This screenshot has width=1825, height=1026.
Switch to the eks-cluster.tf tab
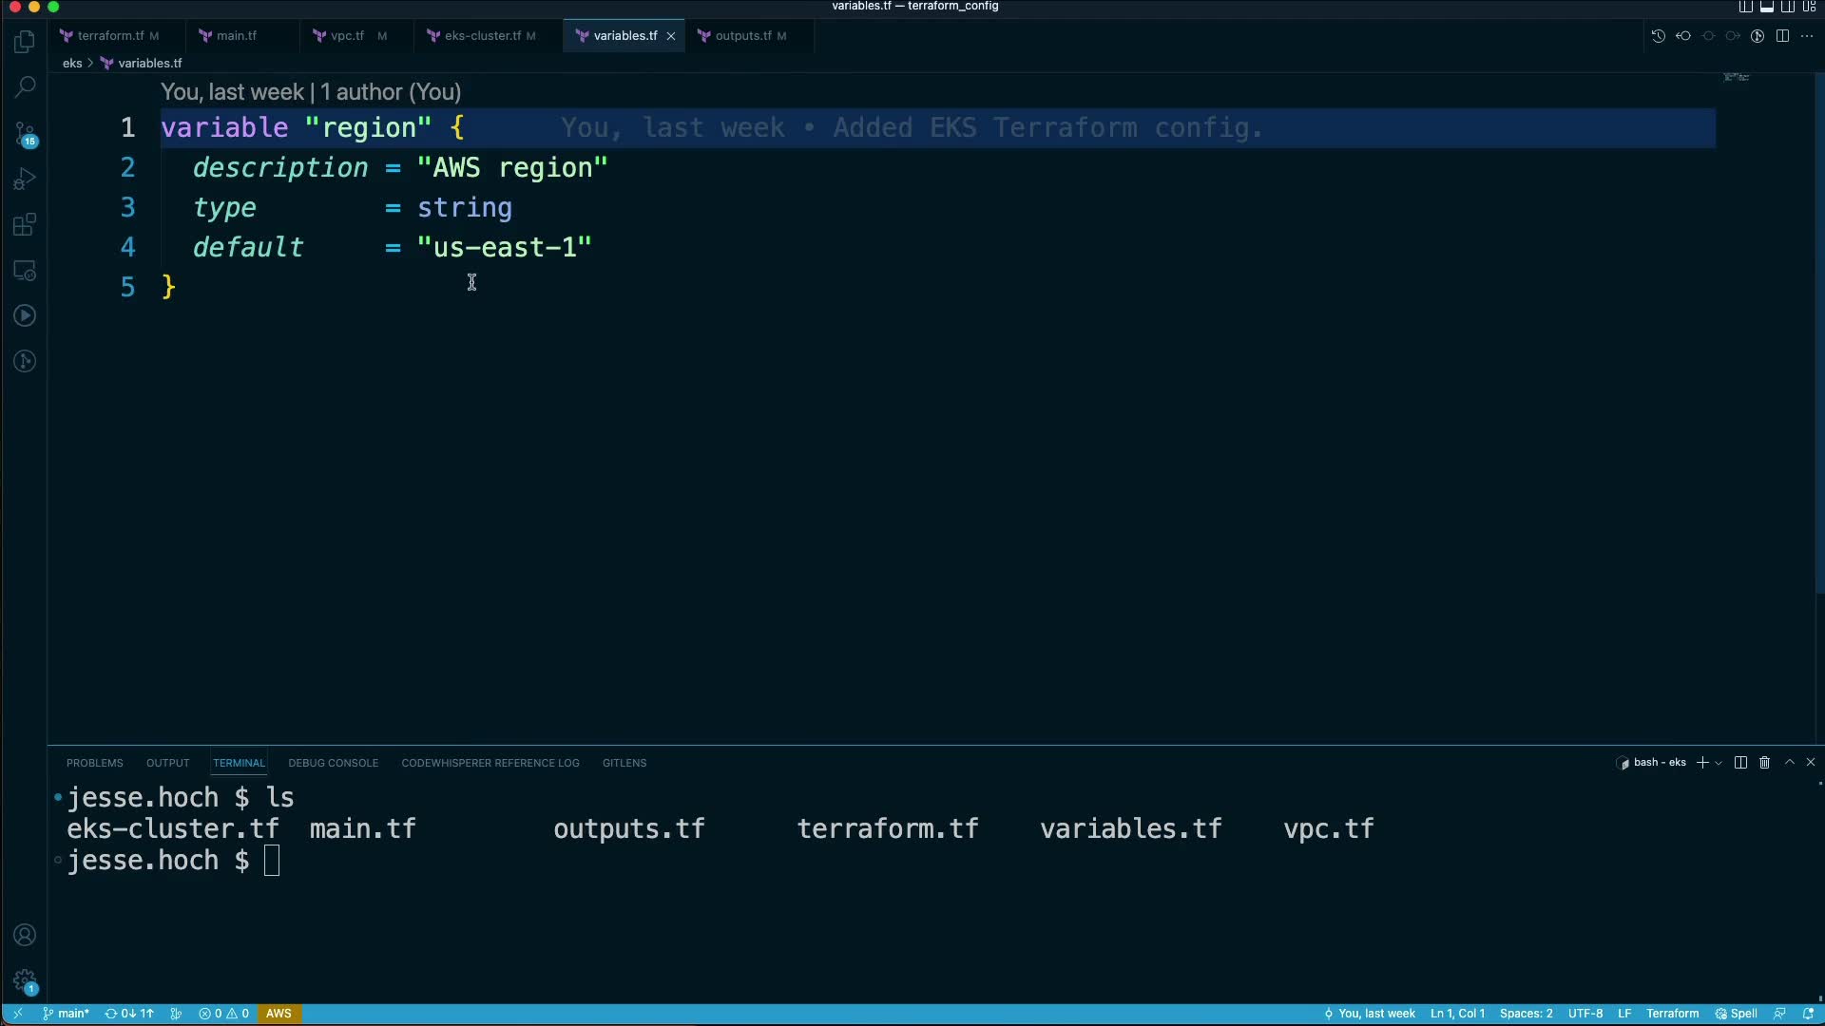click(482, 36)
